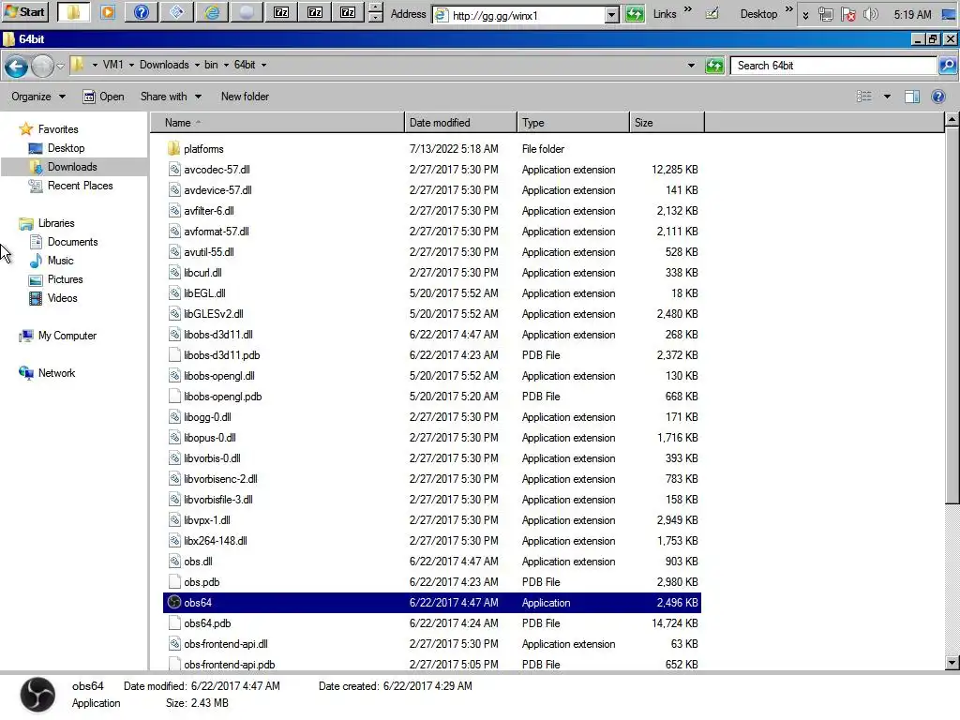This screenshot has width=960, height=720.
Task: Select obs.dll file icon
Action: tap(173, 562)
